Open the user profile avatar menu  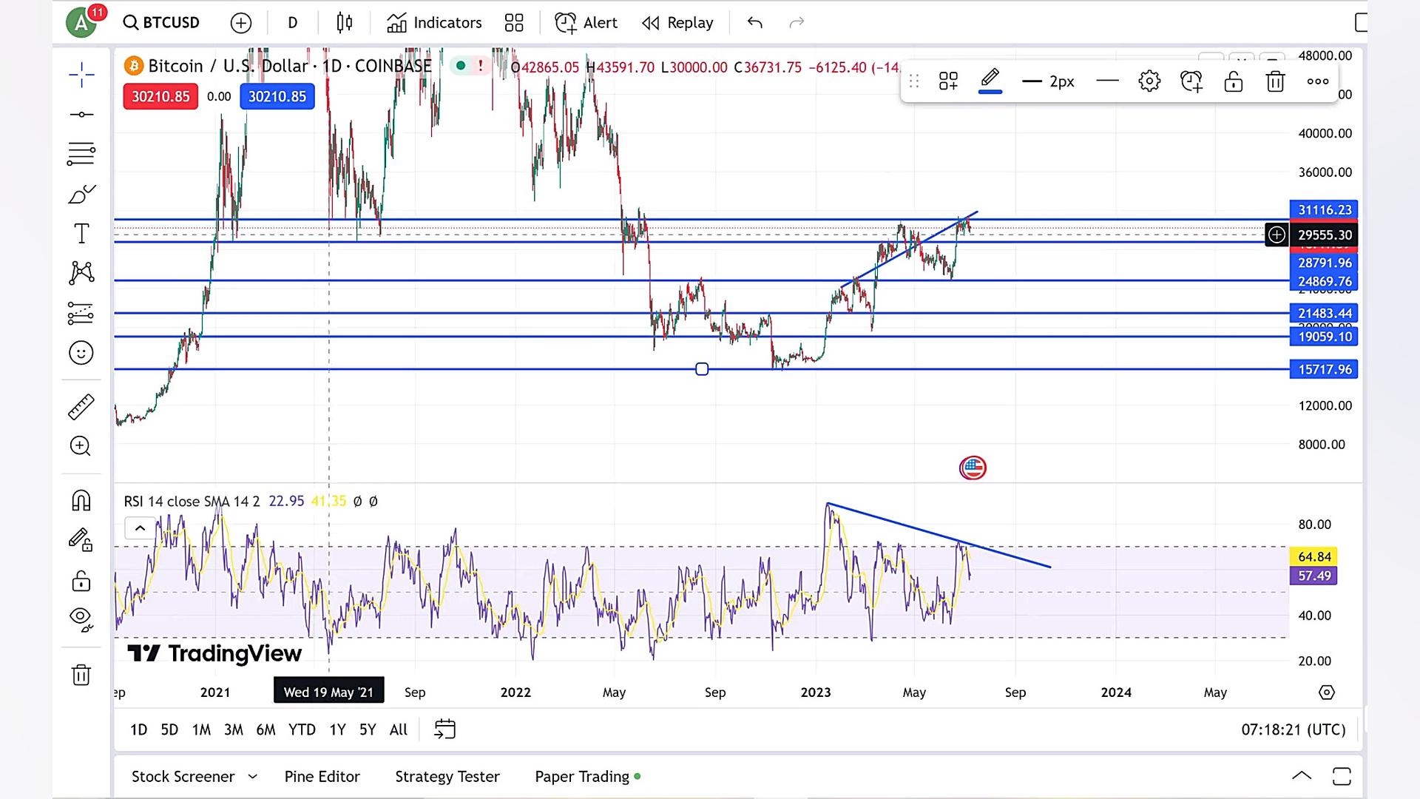[83, 21]
